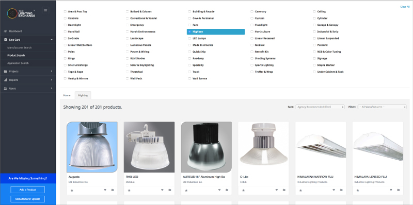Star the Augusta product
Viewport: 413px width, 205px height.
tap(72, 190)
